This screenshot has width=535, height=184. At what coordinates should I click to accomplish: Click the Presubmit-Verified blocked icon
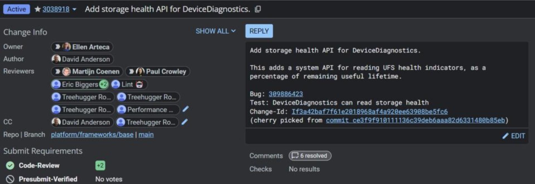point(10,179)
